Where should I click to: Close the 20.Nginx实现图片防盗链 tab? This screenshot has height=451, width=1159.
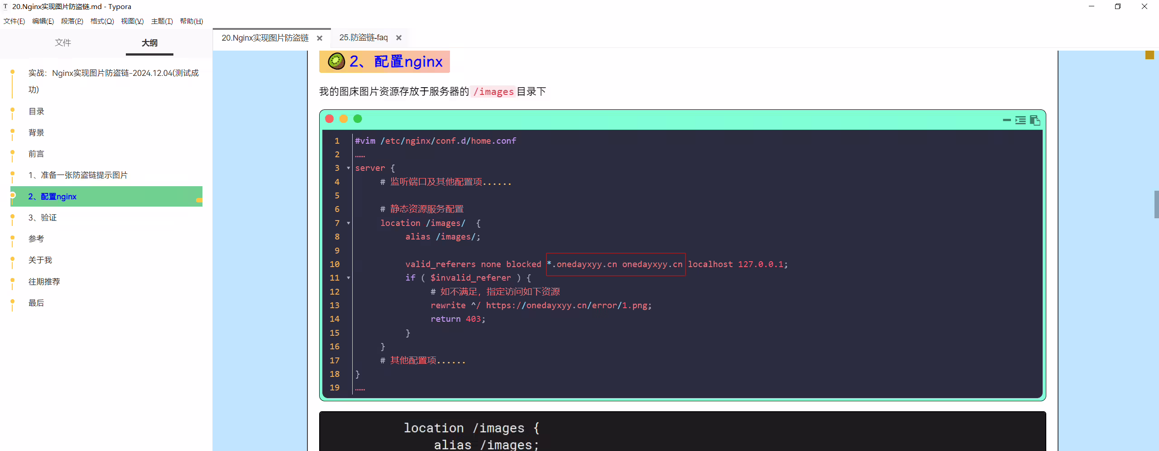point(320,38)
